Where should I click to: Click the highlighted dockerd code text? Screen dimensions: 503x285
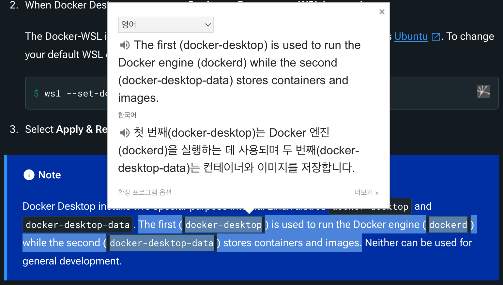tap(448, 225)
